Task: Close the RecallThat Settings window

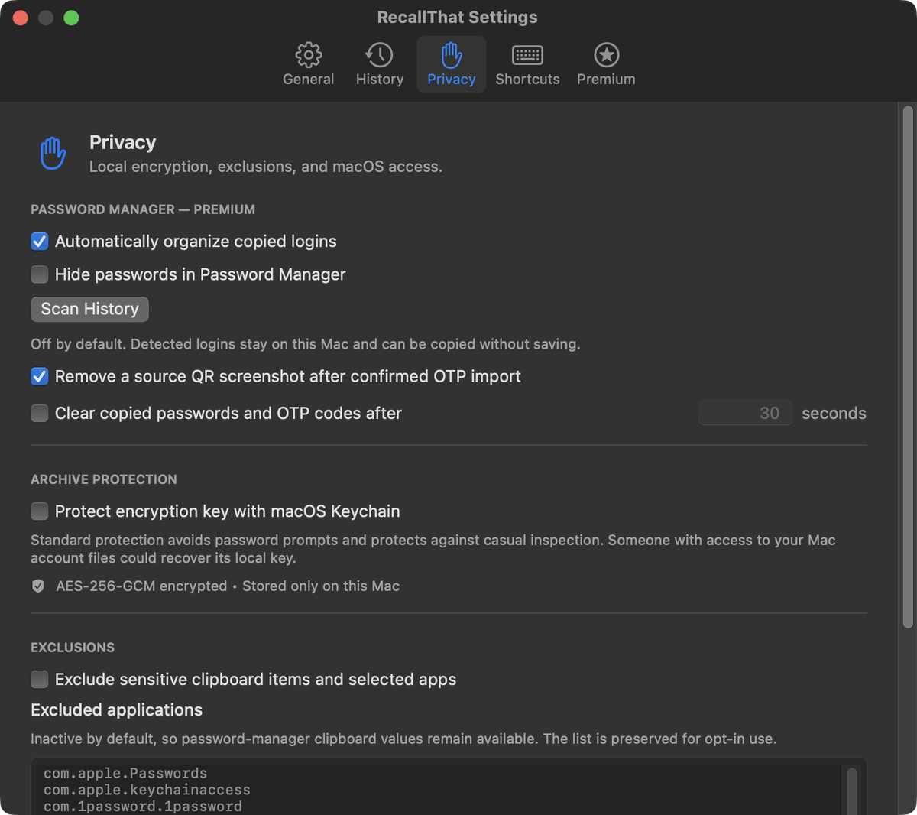Action: [x=21, y=18]
